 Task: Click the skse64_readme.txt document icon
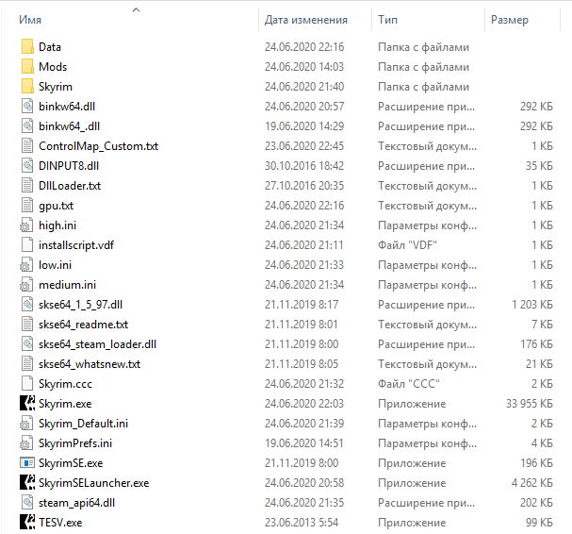(27, 325)
